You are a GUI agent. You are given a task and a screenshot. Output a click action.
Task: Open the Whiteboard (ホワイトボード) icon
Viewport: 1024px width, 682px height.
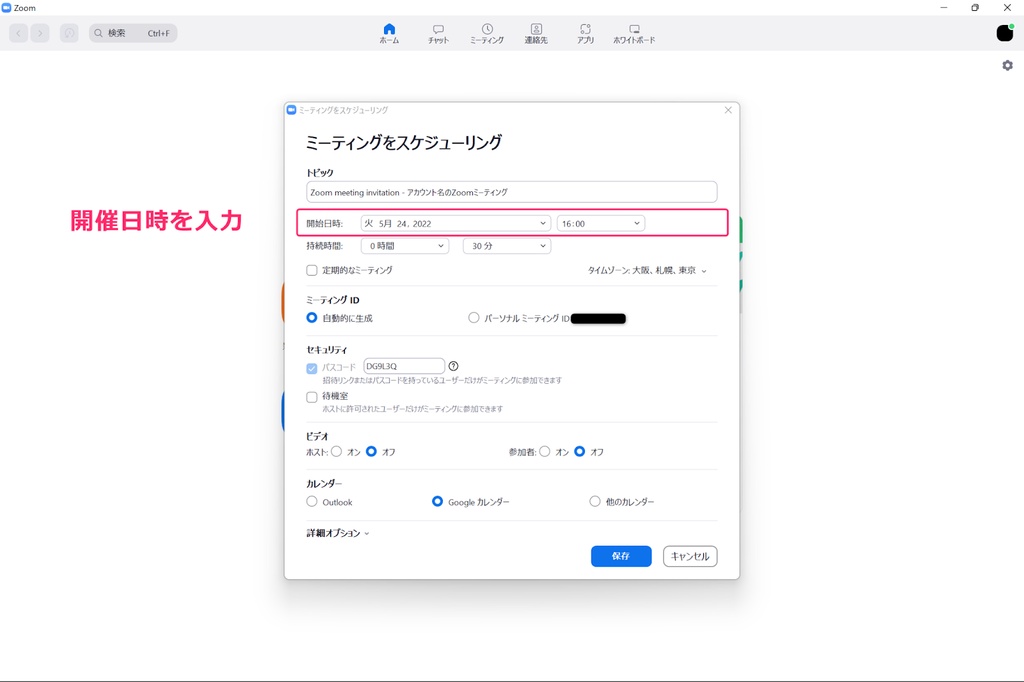634,33
